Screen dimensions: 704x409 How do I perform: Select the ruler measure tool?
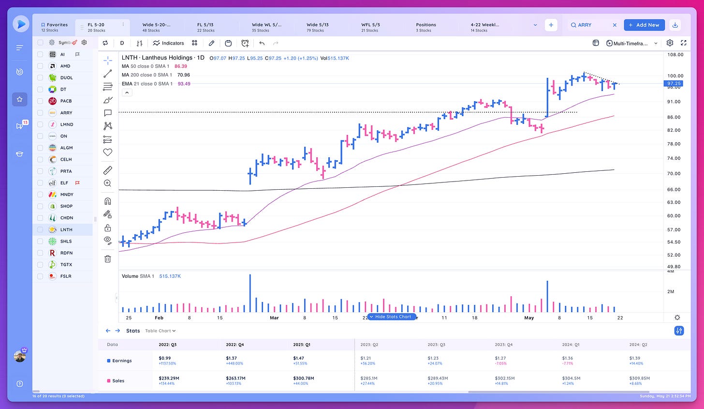pyautogui.click(x=108, y=170)
